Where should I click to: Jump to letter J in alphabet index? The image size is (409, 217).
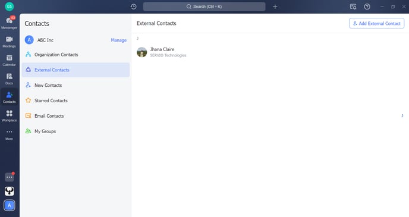402,115
